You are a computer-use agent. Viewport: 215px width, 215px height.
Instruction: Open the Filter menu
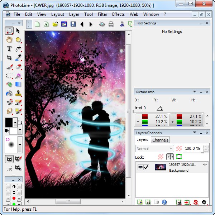(x=102, y=14)
